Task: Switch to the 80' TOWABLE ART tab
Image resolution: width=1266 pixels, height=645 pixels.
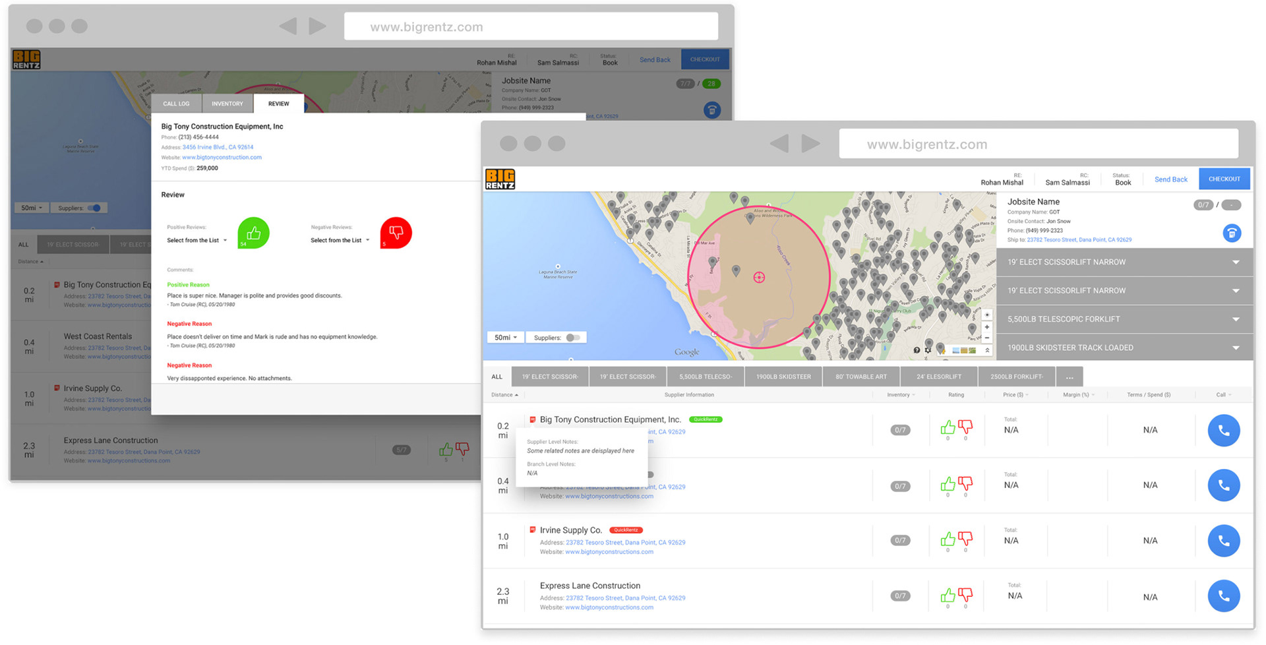Action: coord(861,377)
